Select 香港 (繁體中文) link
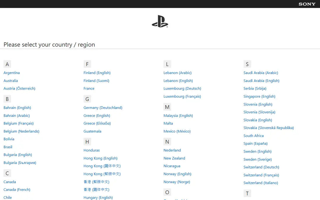Image resolution: width=320 pixels, height=200 pixels. point(97,182)
